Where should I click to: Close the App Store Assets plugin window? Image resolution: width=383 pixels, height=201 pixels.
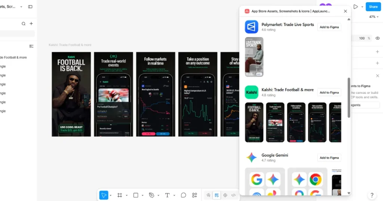pos(345,11)
